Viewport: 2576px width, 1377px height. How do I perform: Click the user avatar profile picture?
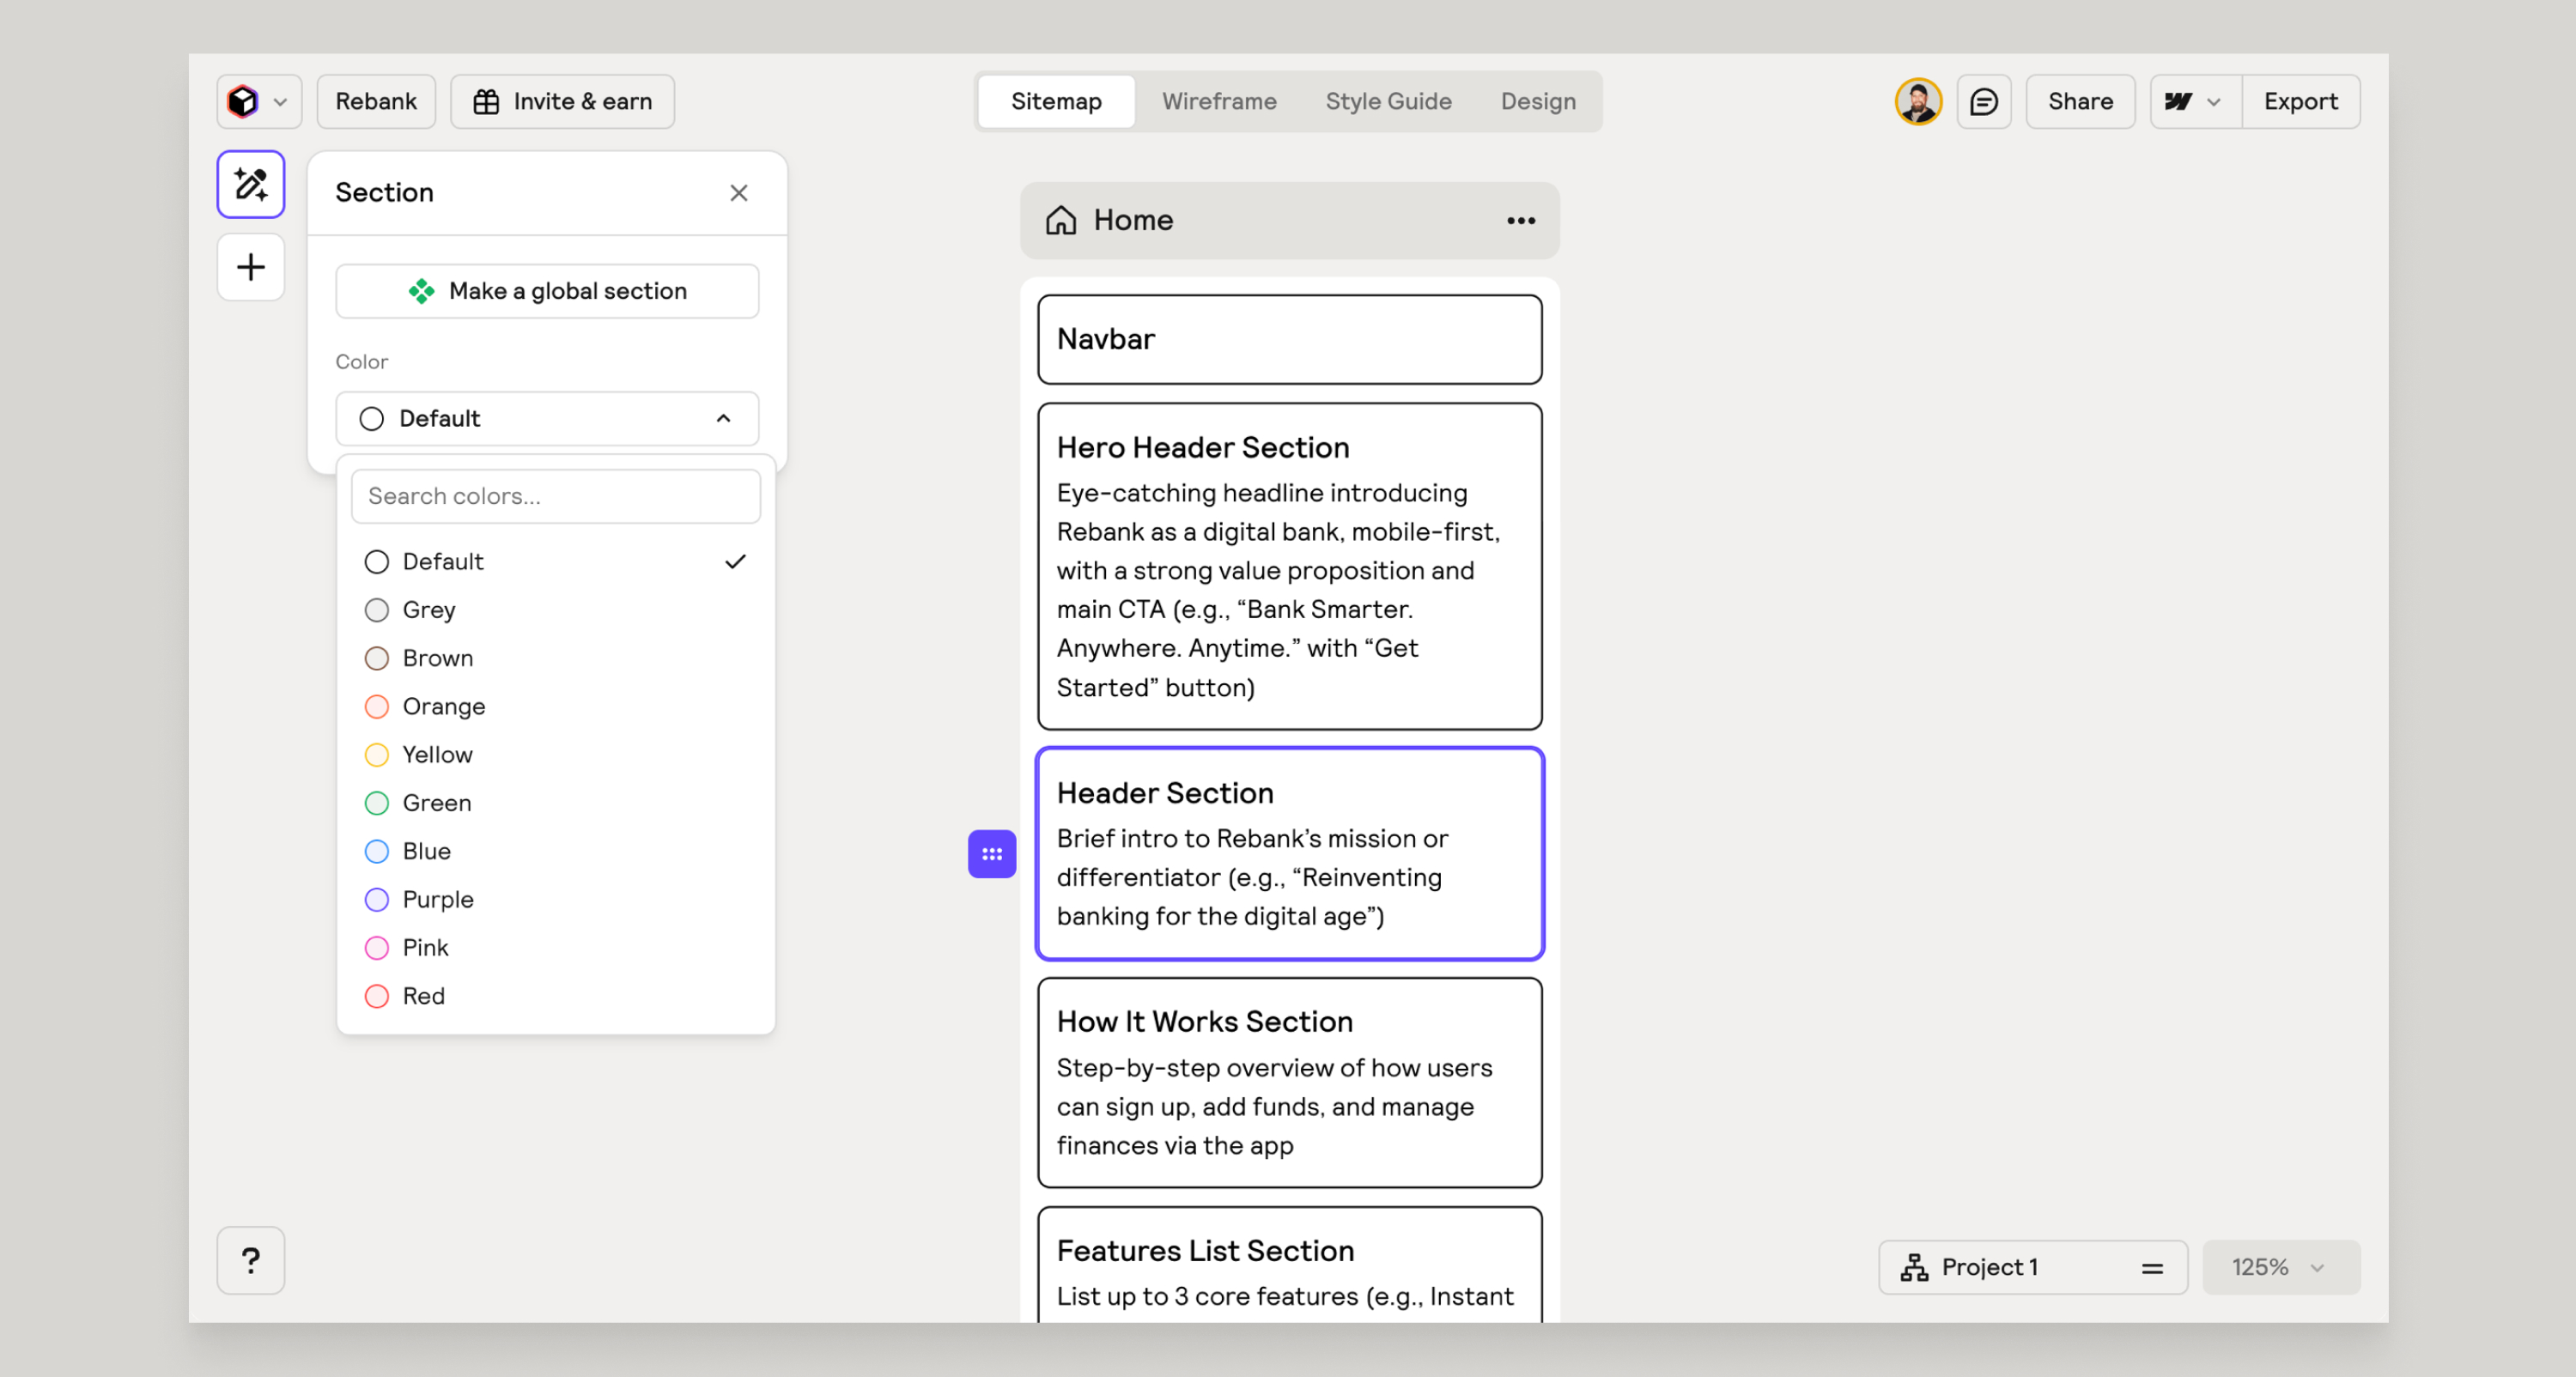pyautogui.click(x=1917, y=102)
